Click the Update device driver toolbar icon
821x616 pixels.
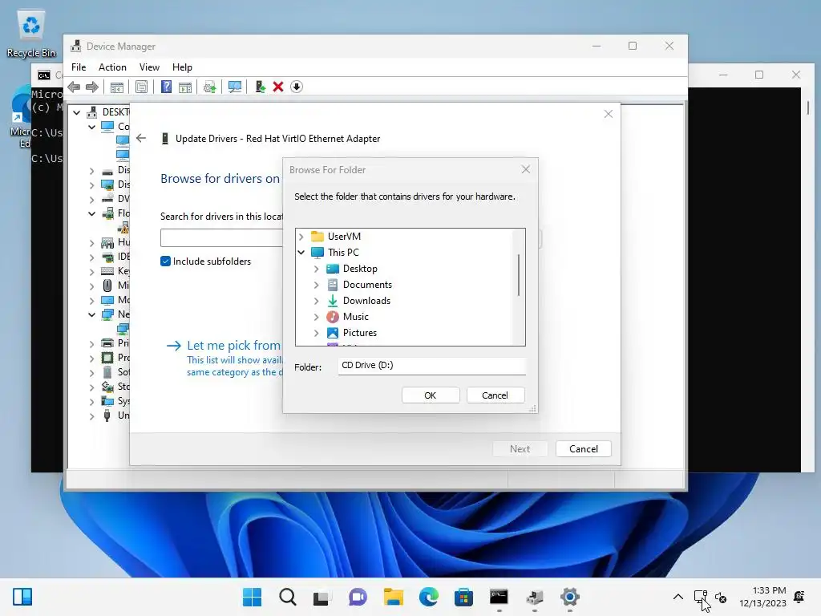[x=209, y=87]
